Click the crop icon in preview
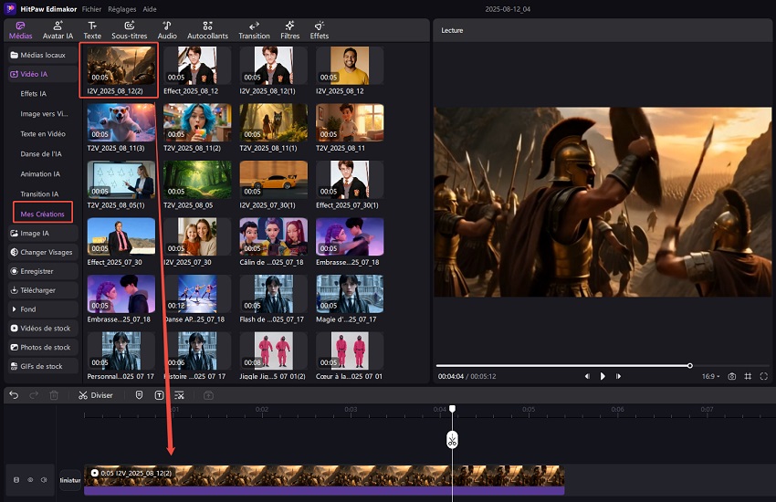The image size is (776, 502). pyautogui.click(x=748, y=376)
